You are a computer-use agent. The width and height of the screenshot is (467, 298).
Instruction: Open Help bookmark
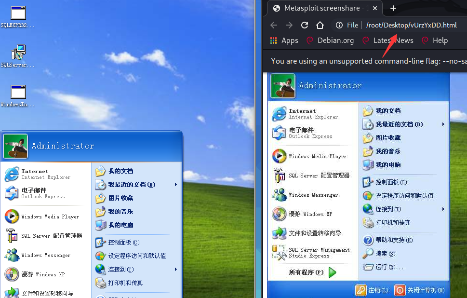[x=435, y=40]
